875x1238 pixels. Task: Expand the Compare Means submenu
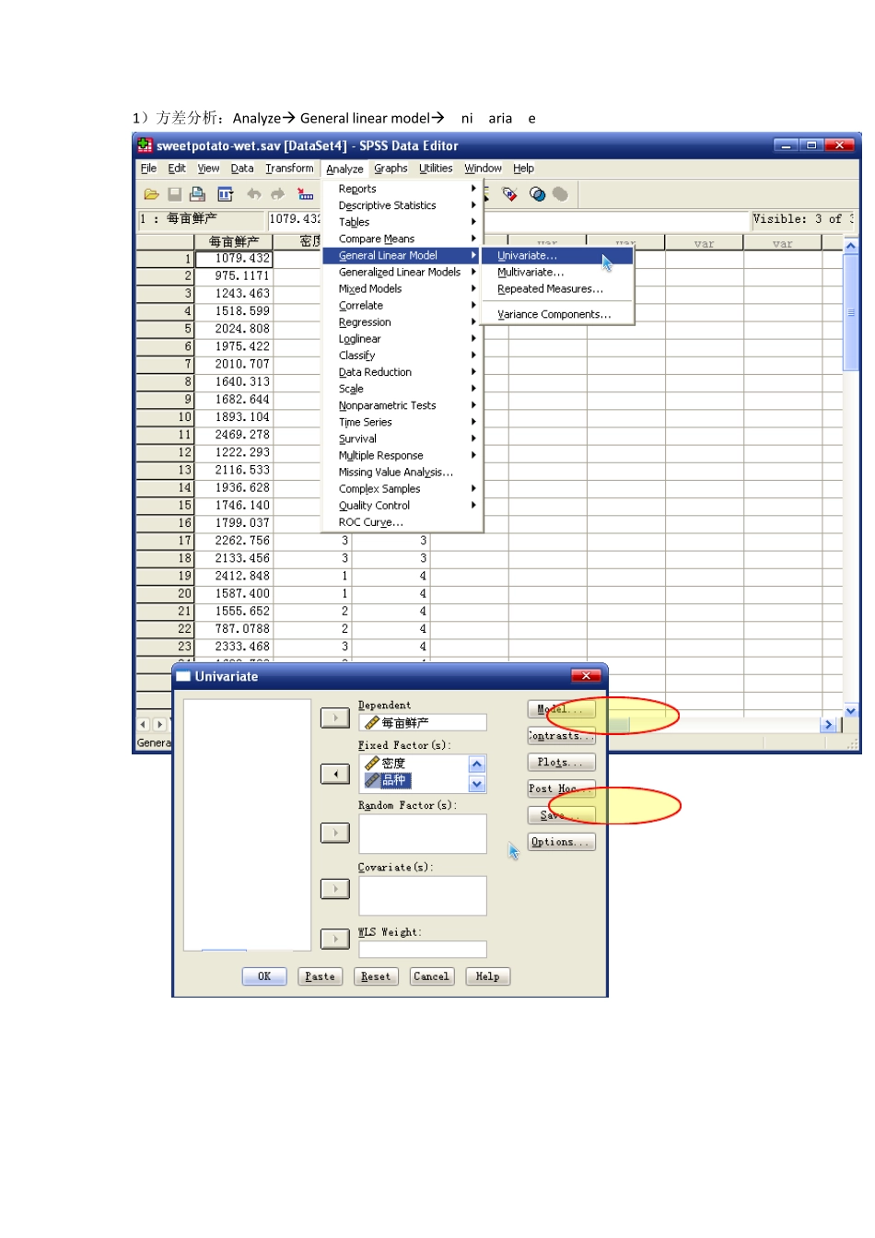pos(402,239)
